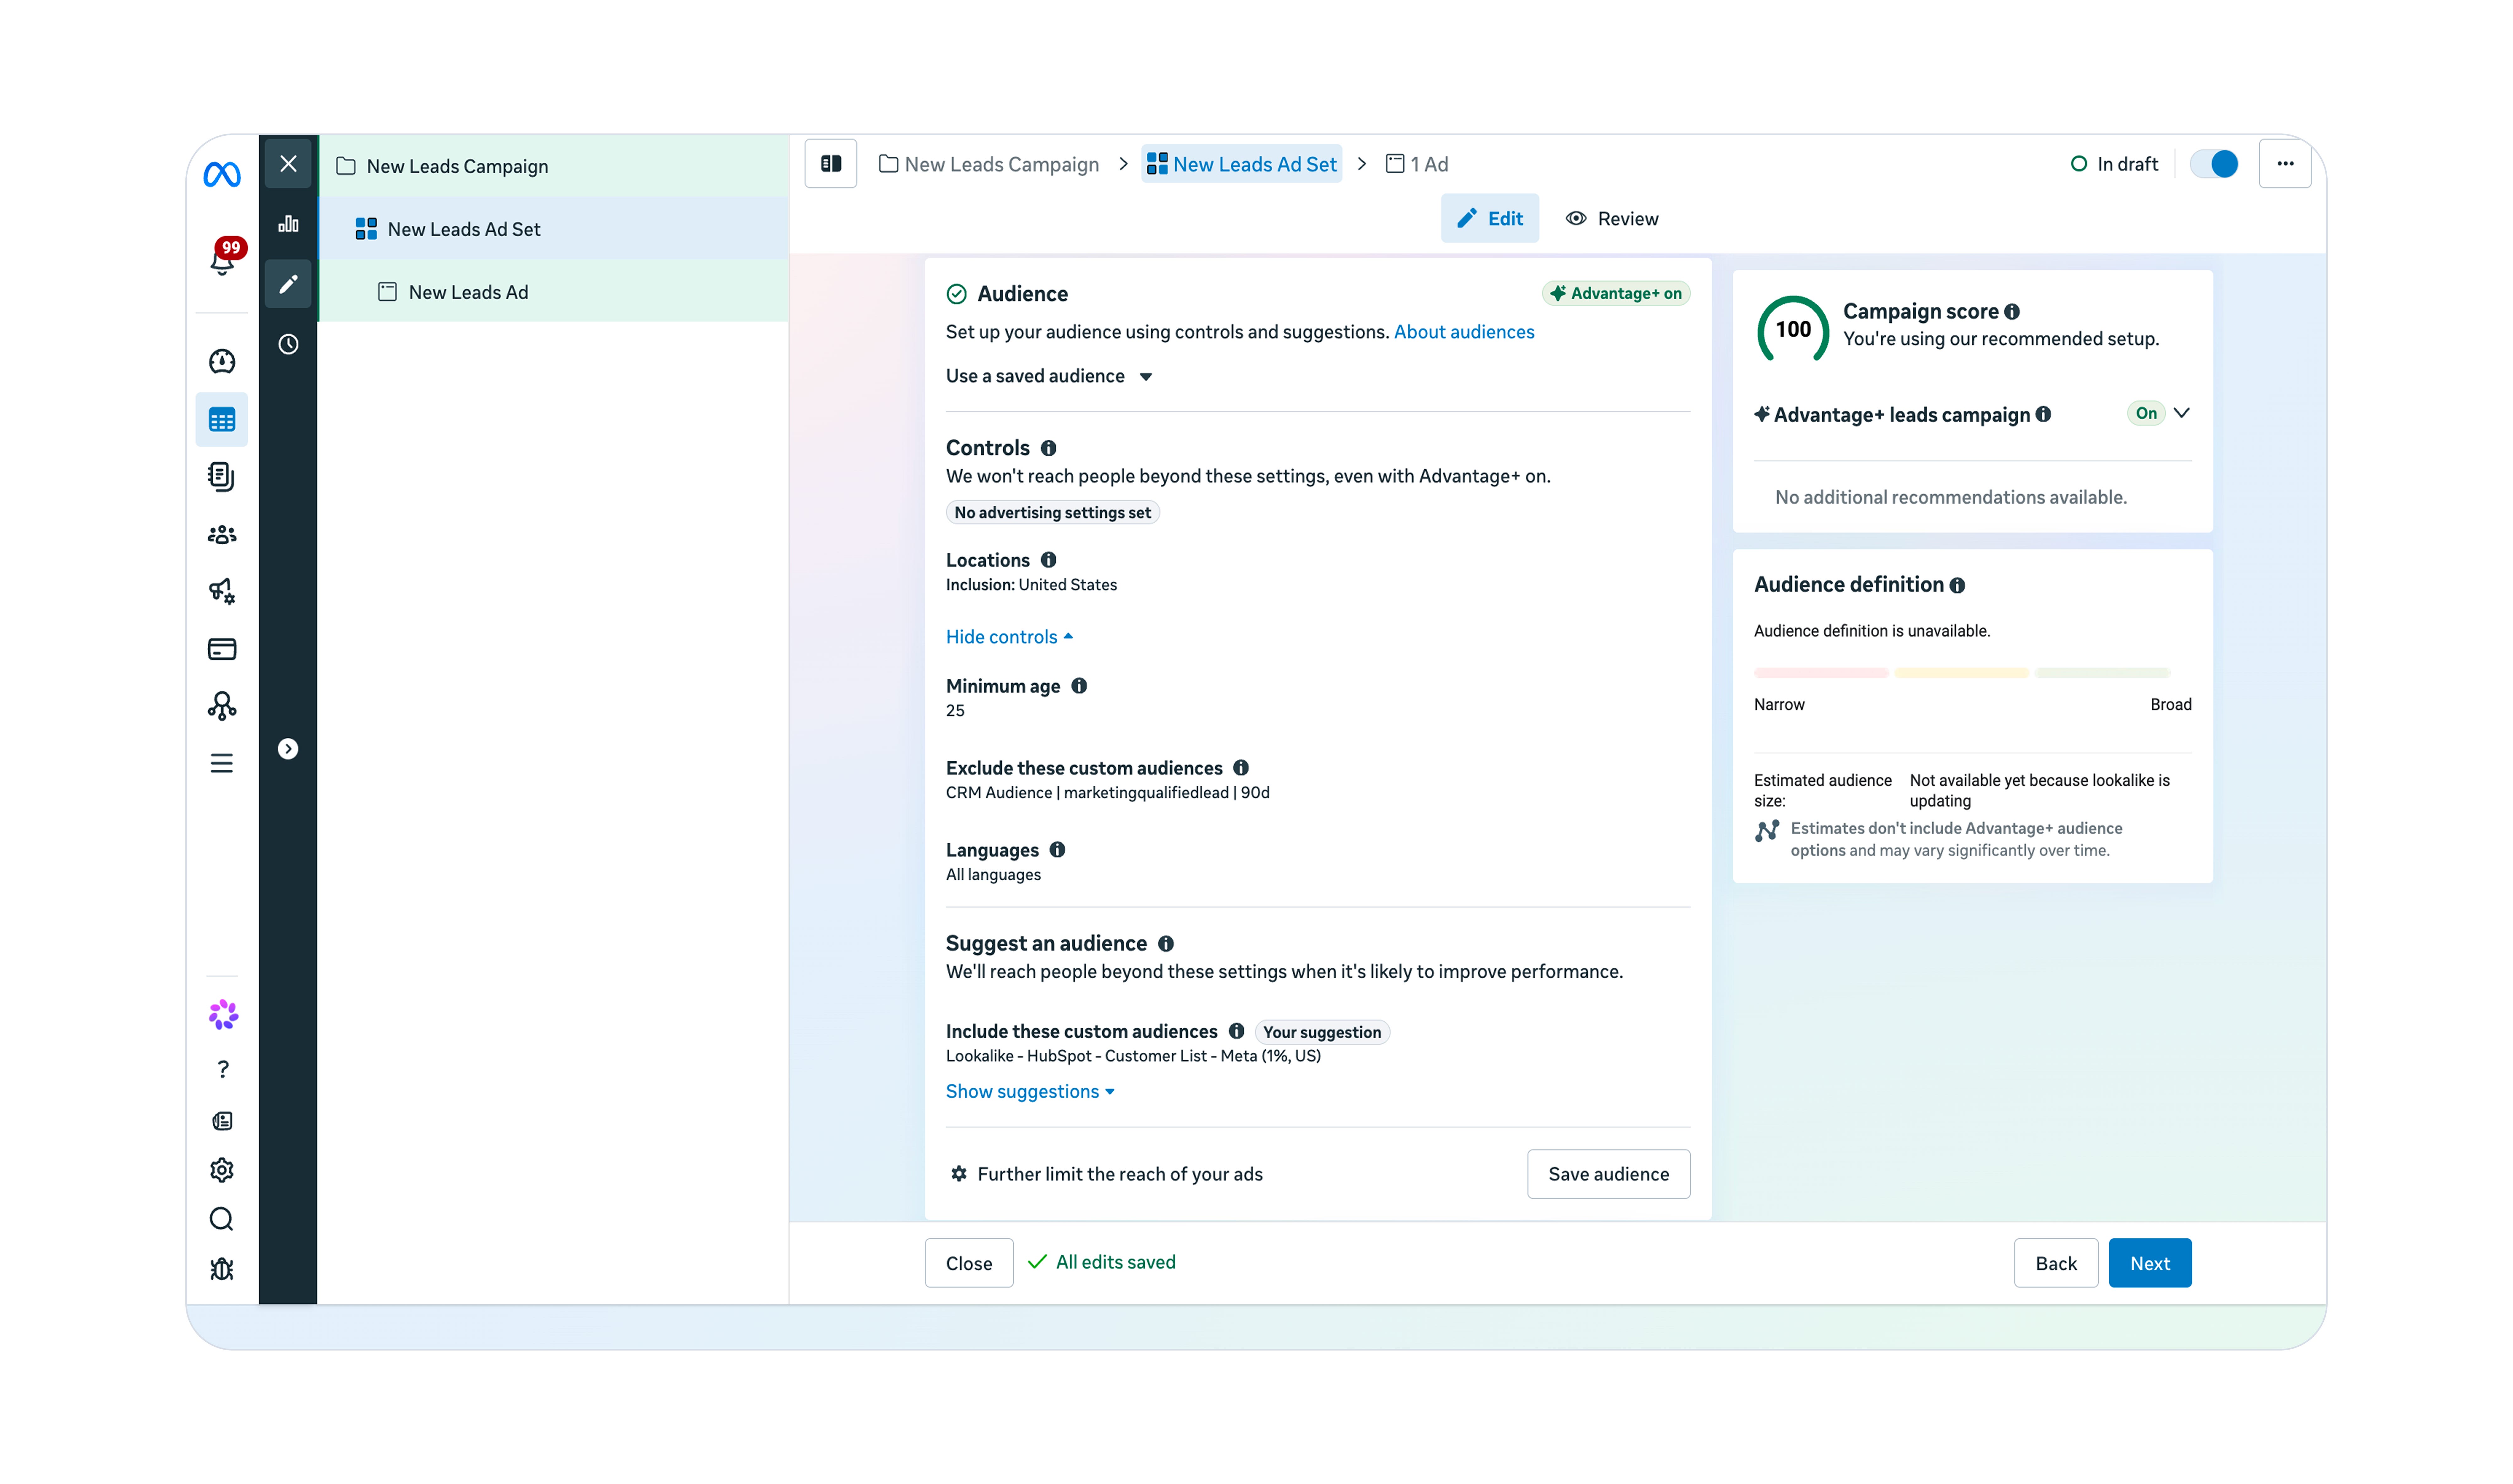The image size is (2513, 1484).
Task: Click the Campaign score 100 gauge
Action: click(1793, 329)
